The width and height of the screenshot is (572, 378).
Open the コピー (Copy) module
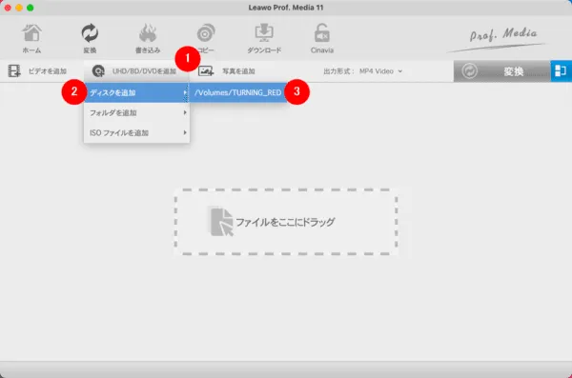point(206,39)
